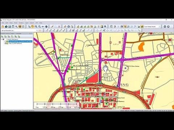The height and width of the screenshot is (130, 174).
Task: Toggle the Current Workspace checkbox
Action: (x=3, y=39)
